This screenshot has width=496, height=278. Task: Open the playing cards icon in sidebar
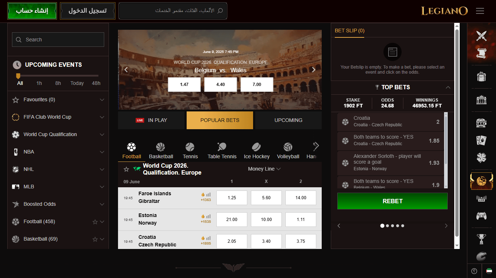click(481, 140)
